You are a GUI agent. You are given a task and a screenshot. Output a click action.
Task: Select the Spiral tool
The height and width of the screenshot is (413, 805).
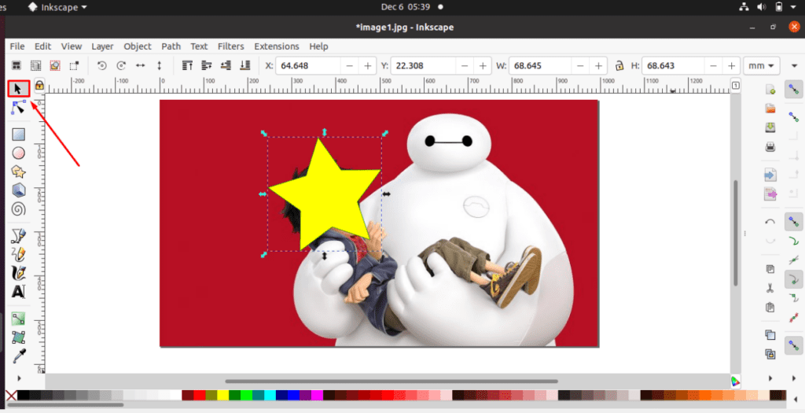(19, 209)
